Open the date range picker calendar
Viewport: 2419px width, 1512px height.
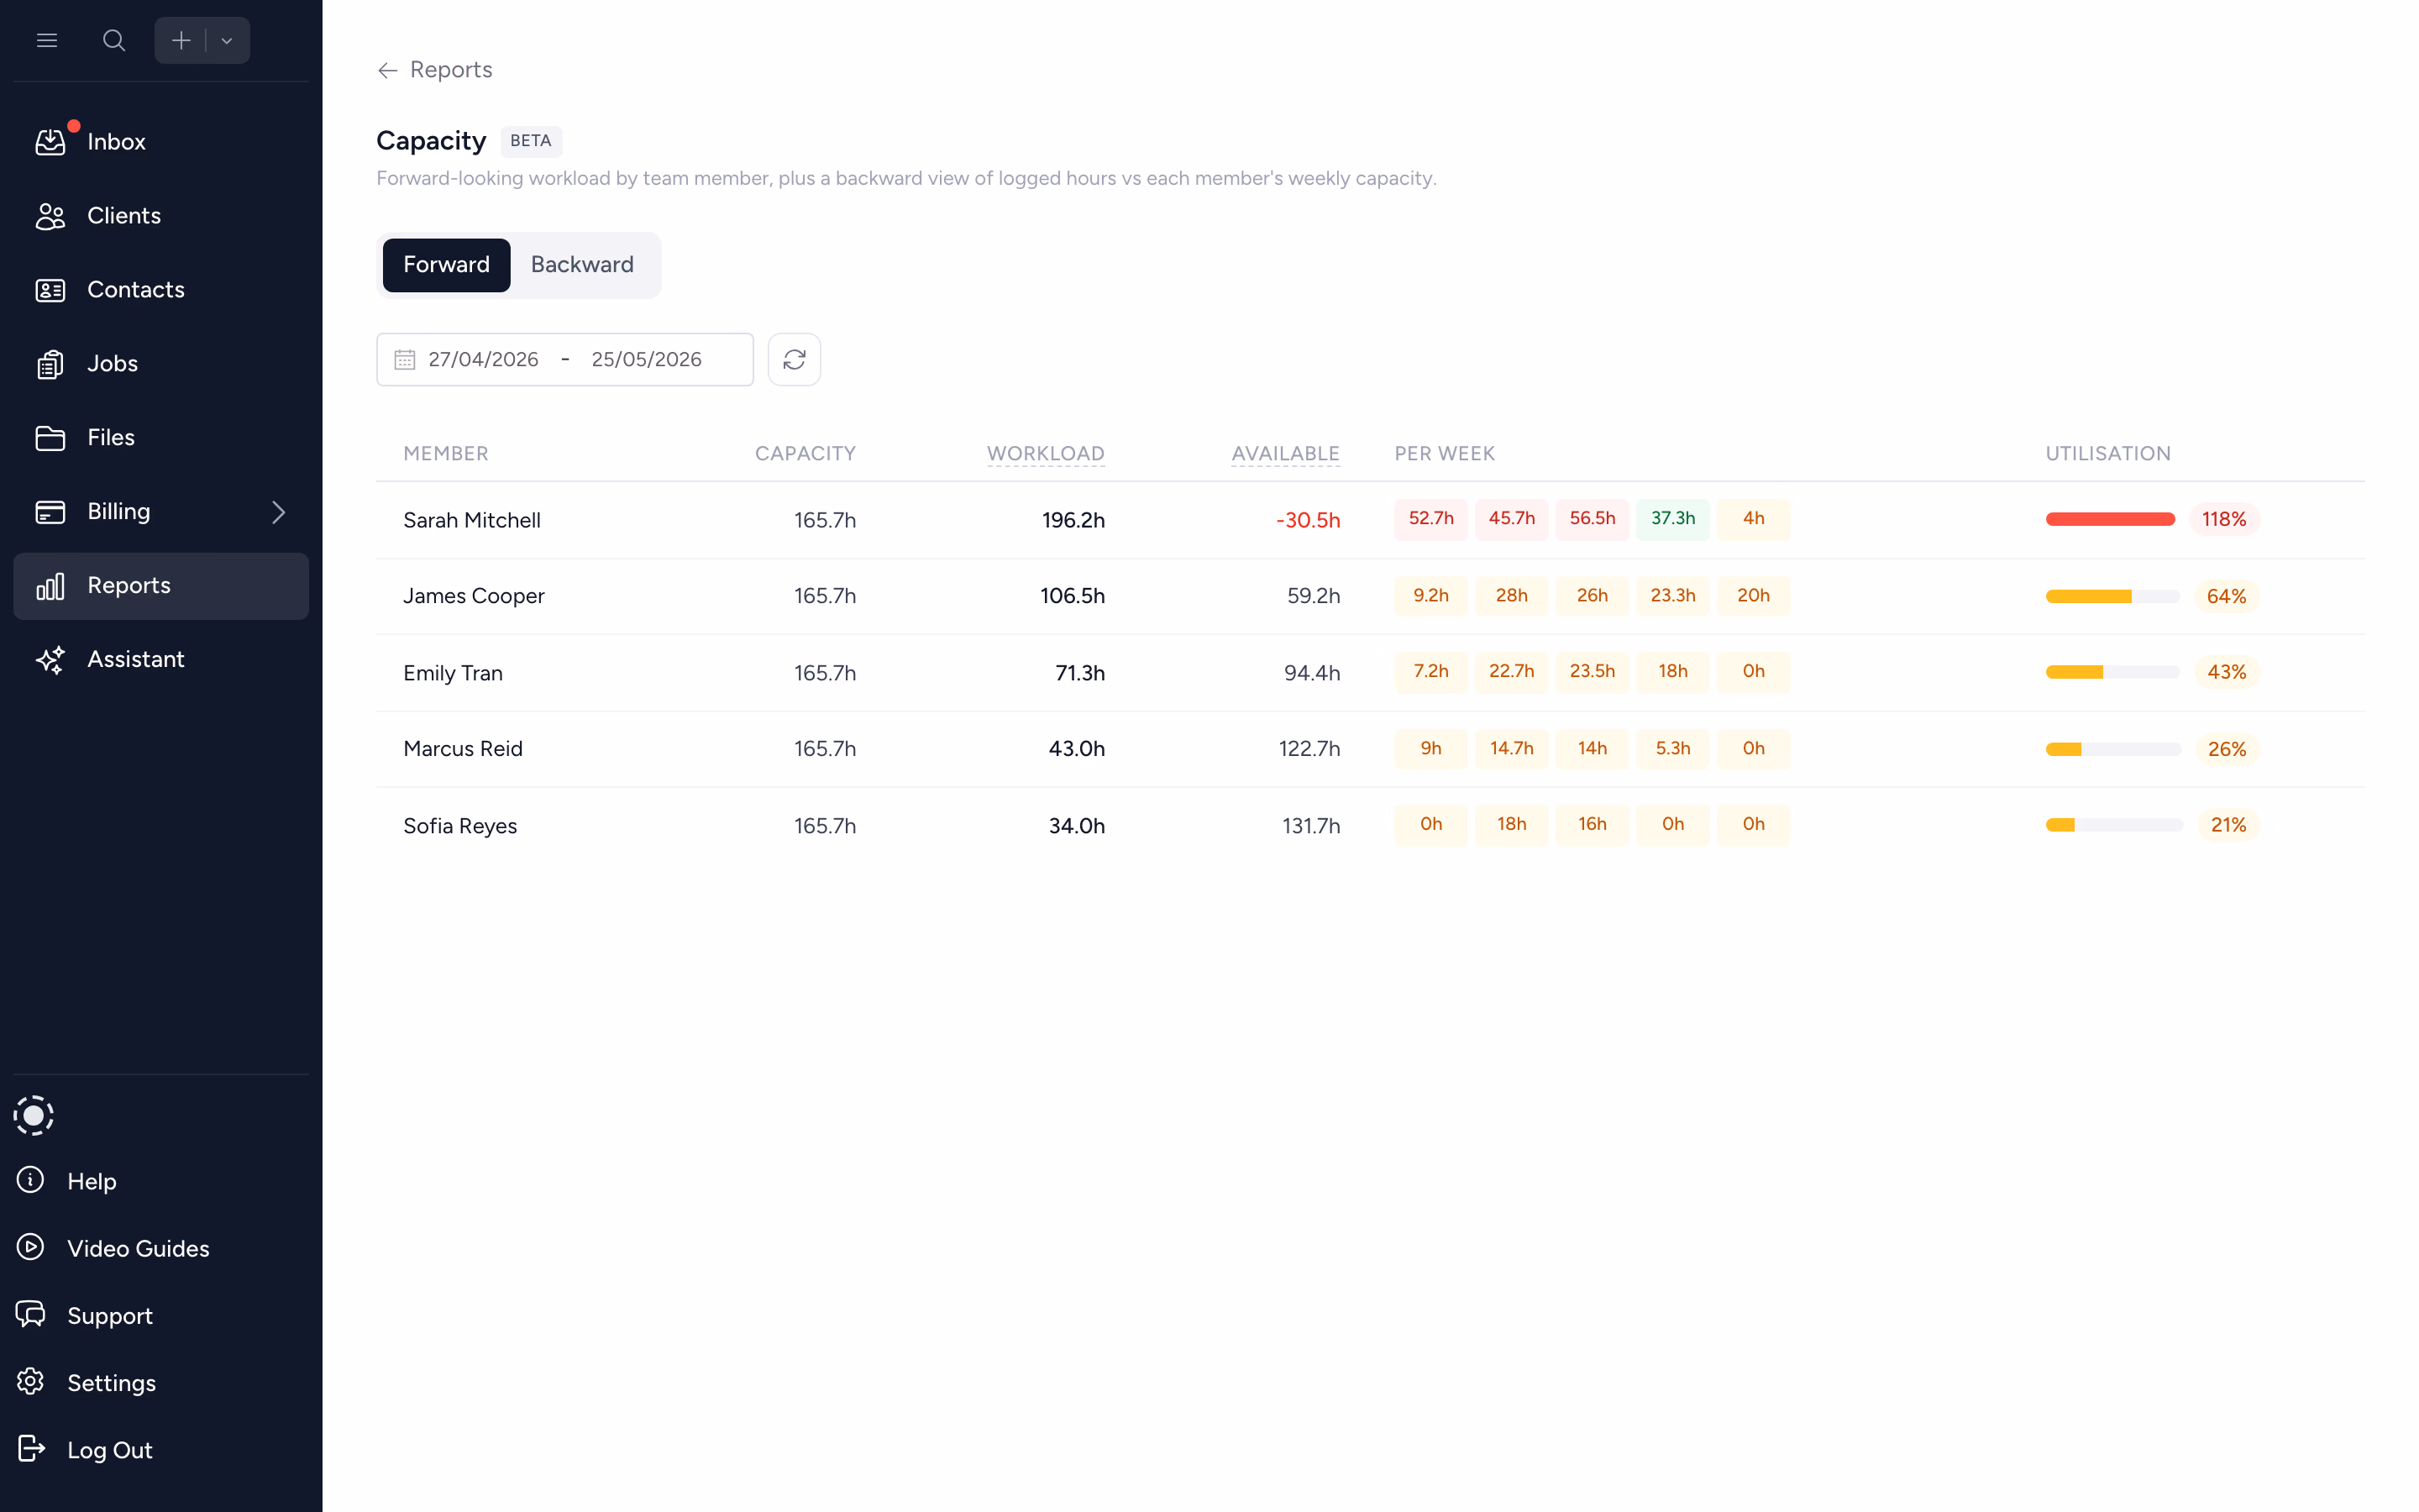click(405, 360)
